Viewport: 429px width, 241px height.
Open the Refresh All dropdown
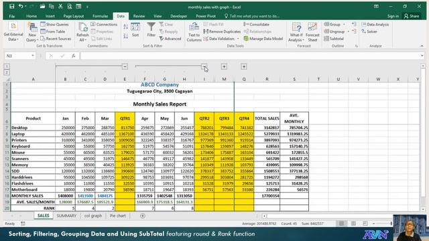click(x=82, y=32)
